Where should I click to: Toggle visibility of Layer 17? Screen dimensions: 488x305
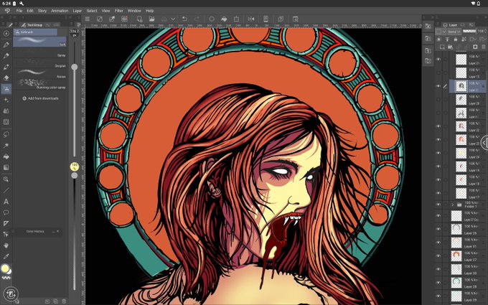[438, 193]
